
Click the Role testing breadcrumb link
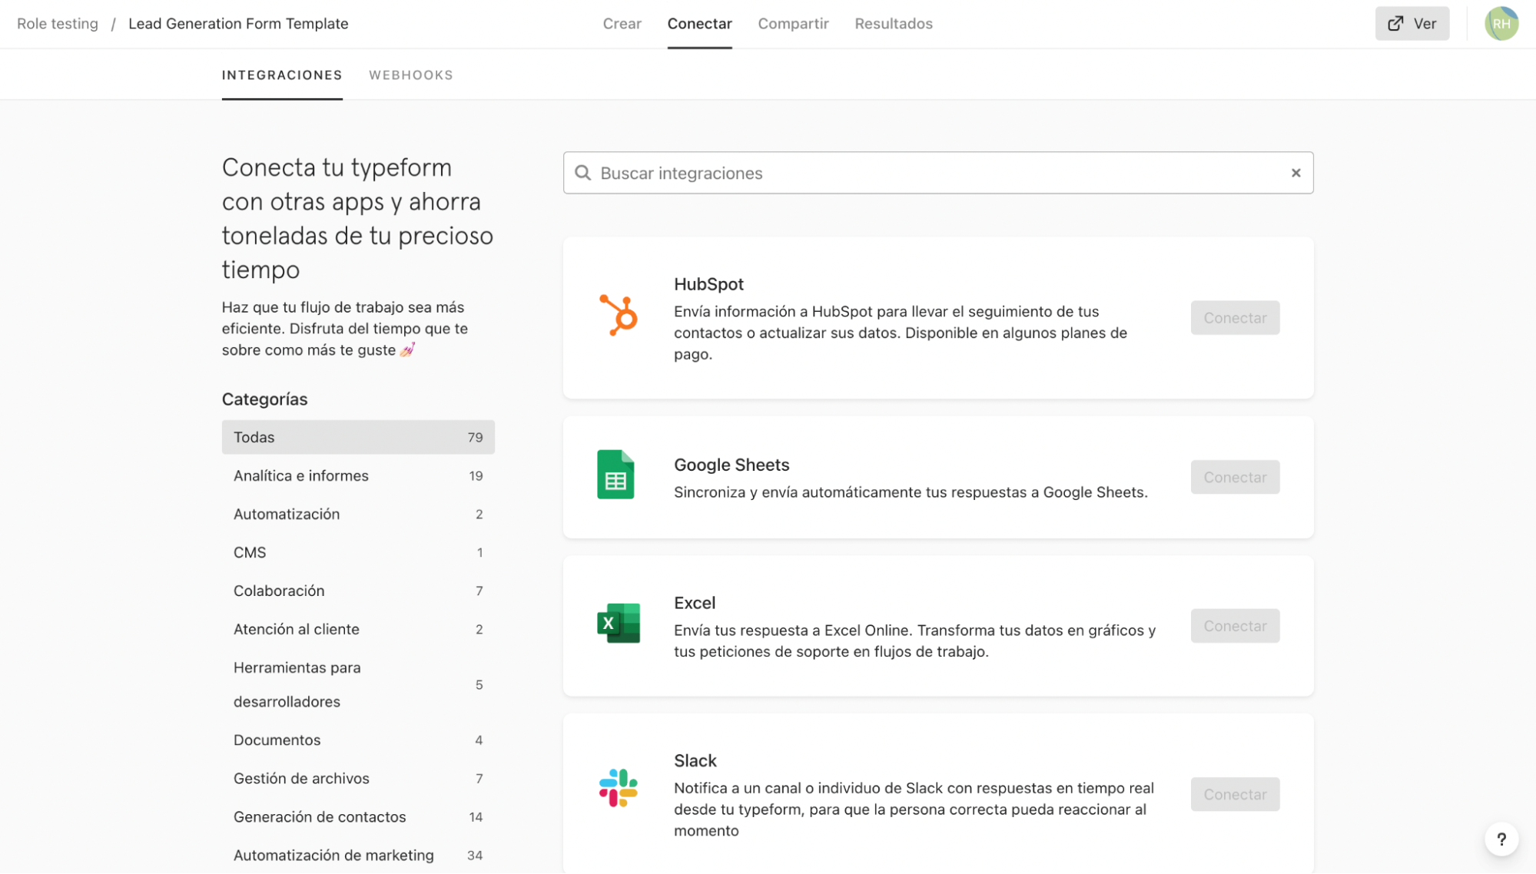[58, 24]
